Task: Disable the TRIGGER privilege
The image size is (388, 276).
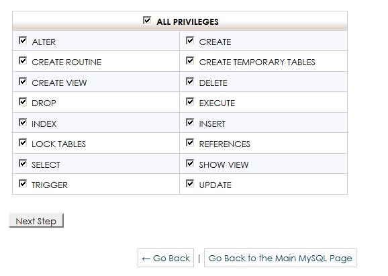Action: pos(23,184)
